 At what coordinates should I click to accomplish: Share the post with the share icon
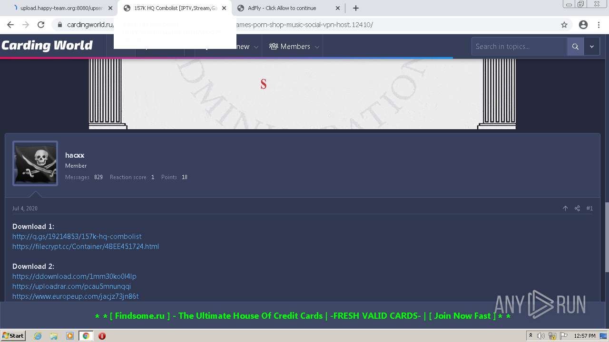(577, 208)
